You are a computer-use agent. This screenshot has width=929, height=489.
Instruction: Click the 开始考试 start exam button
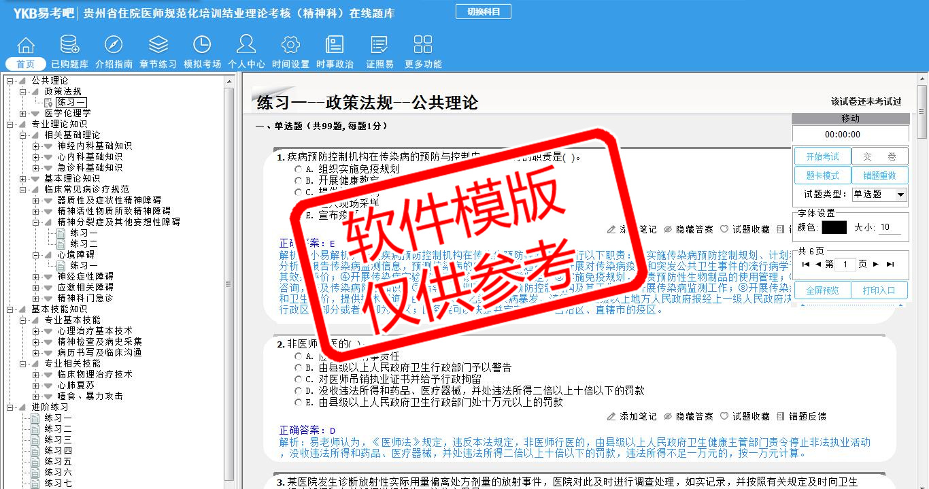click(x=822, y=157)
